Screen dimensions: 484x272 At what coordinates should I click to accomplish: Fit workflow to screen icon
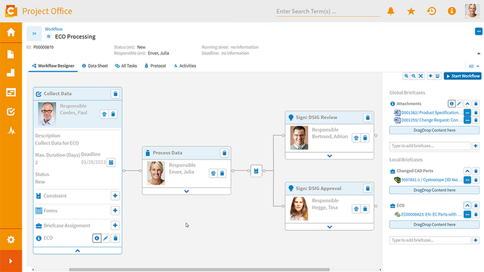point(421,76)
